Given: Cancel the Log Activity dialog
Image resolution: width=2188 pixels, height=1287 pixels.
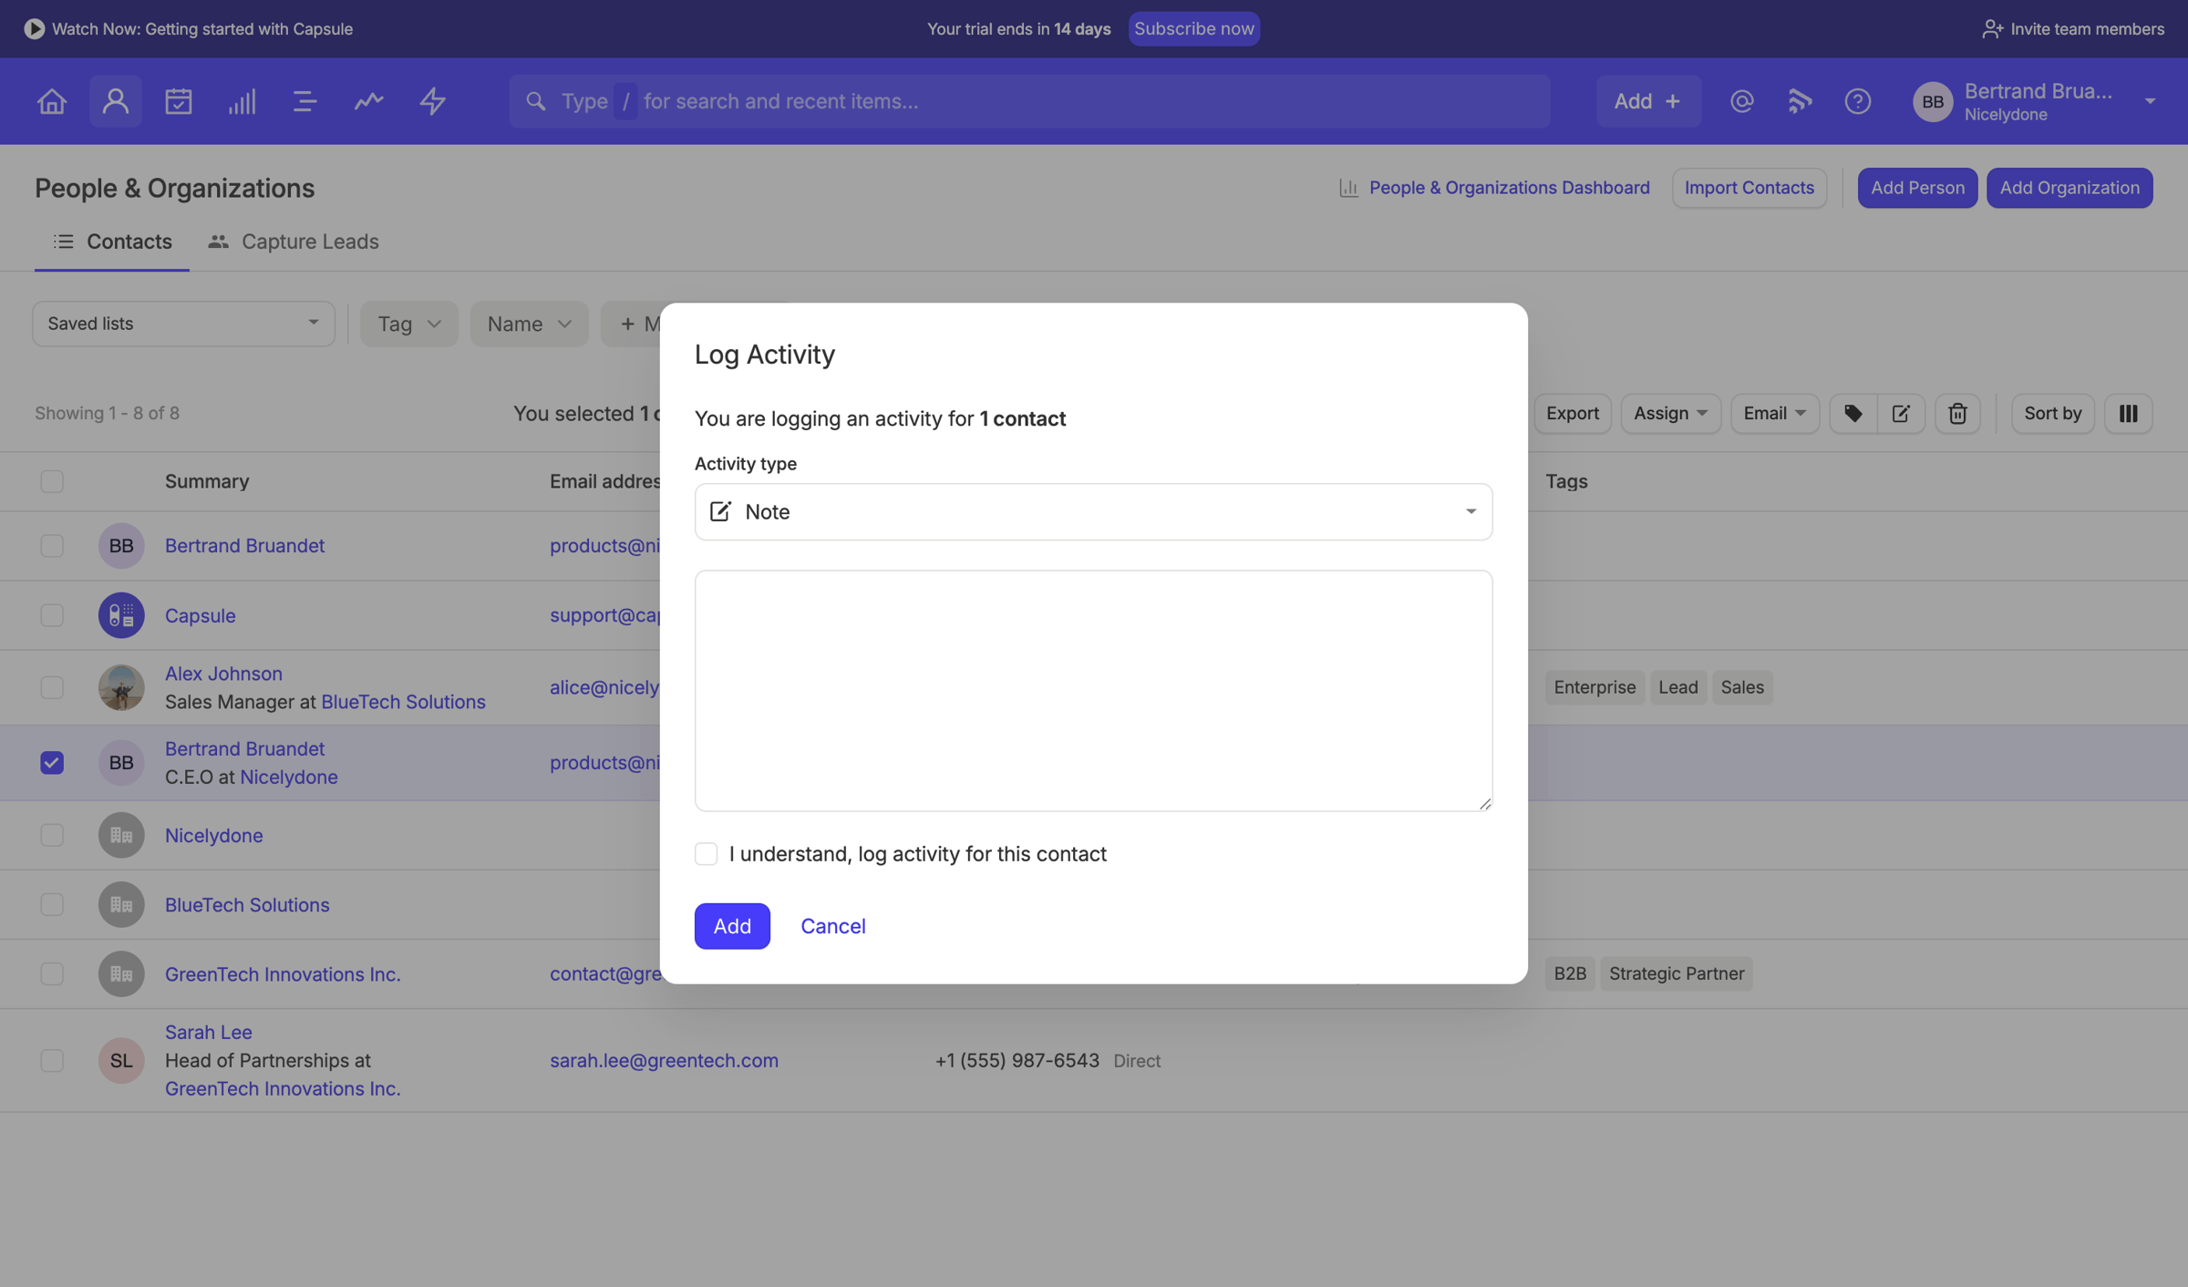Looking at the screenshot, I should point(833,926).
